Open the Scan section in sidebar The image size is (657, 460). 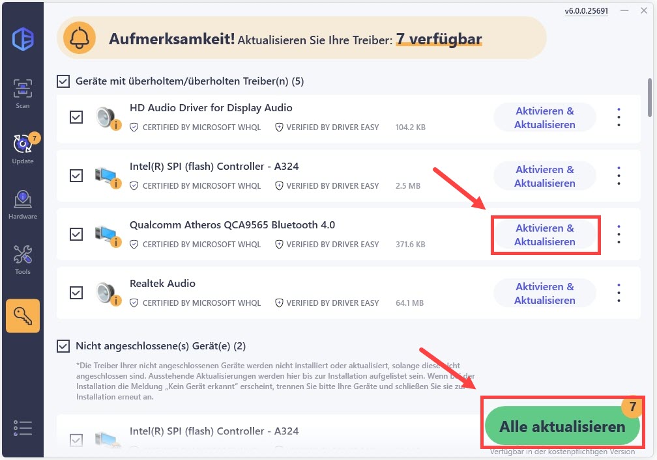click(23, 94)
